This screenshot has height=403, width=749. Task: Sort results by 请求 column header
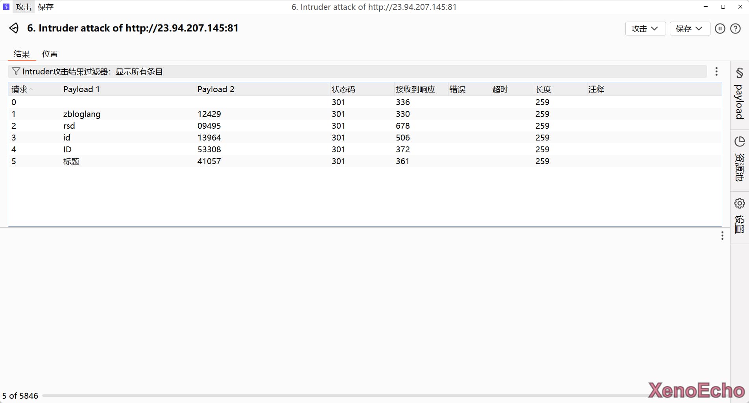pos(20,89)
